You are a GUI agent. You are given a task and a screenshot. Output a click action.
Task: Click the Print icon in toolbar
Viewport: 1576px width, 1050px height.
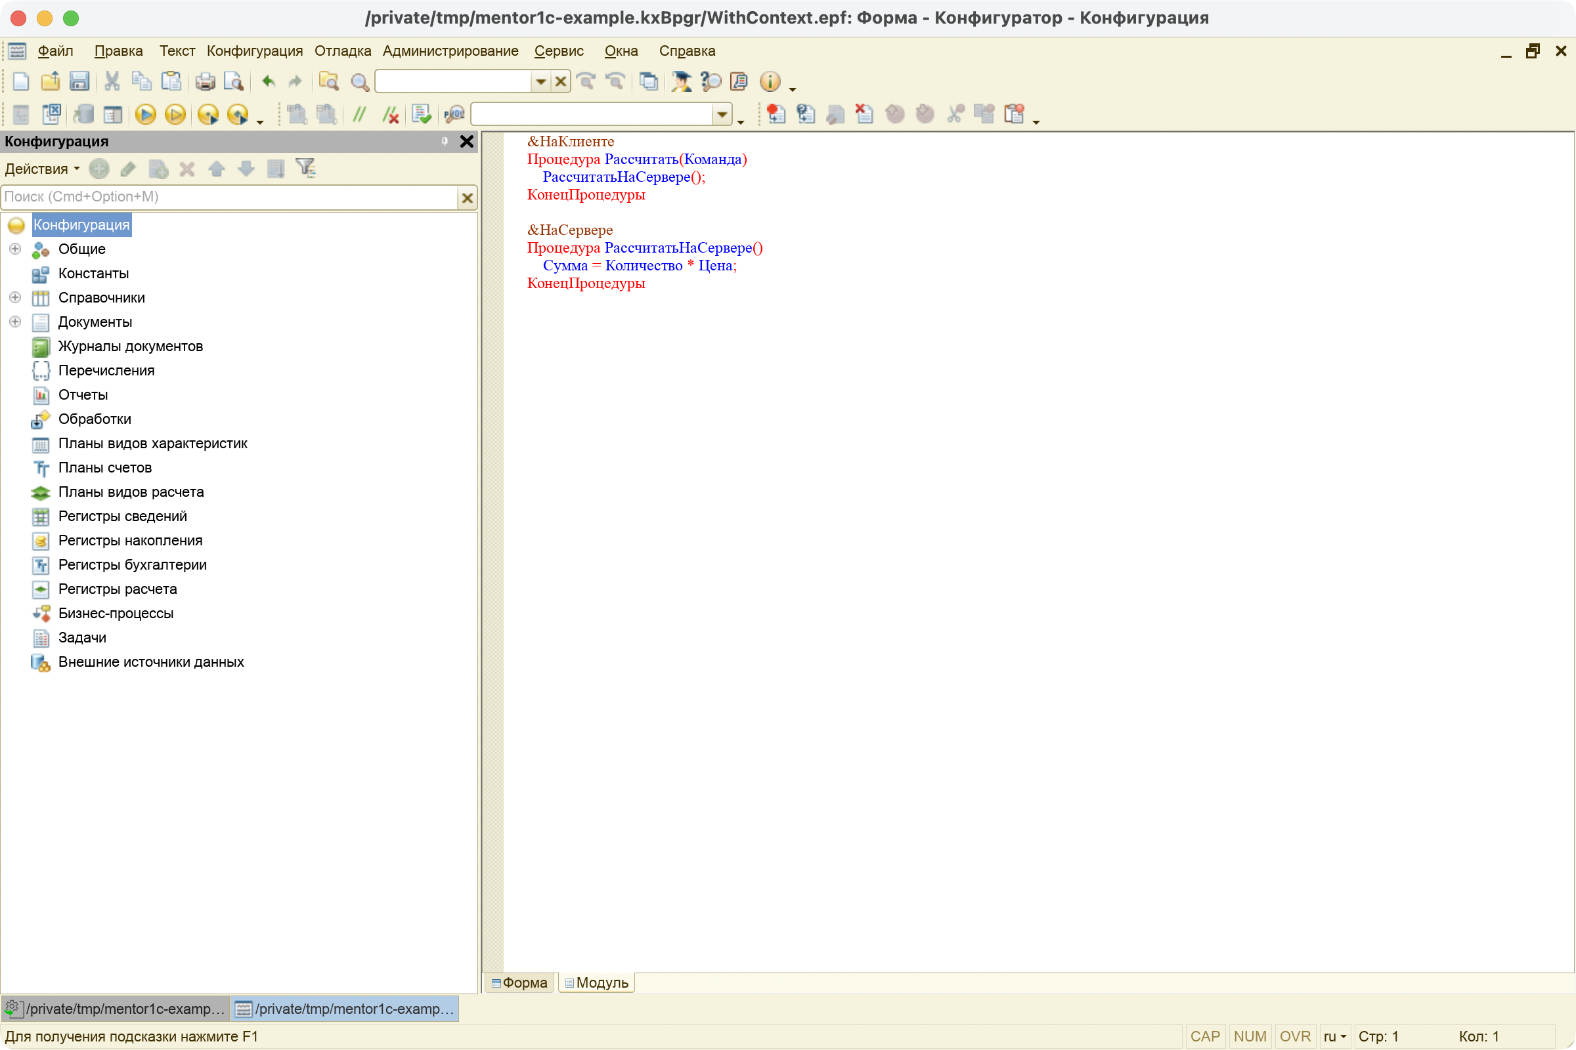(x=205, y=81)
